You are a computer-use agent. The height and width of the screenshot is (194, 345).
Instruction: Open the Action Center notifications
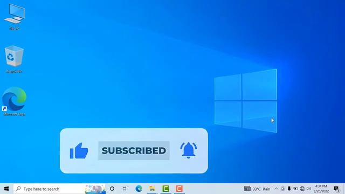pyautogui.click(x=336, y=189)
